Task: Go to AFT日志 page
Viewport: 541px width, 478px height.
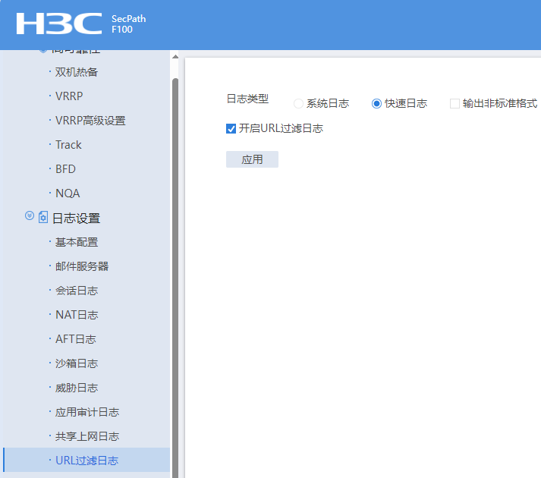Action: tap(76, 339)
